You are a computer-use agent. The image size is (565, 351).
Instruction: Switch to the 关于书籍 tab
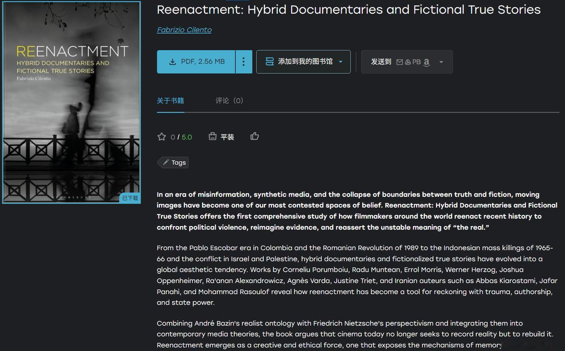(170, 101)
